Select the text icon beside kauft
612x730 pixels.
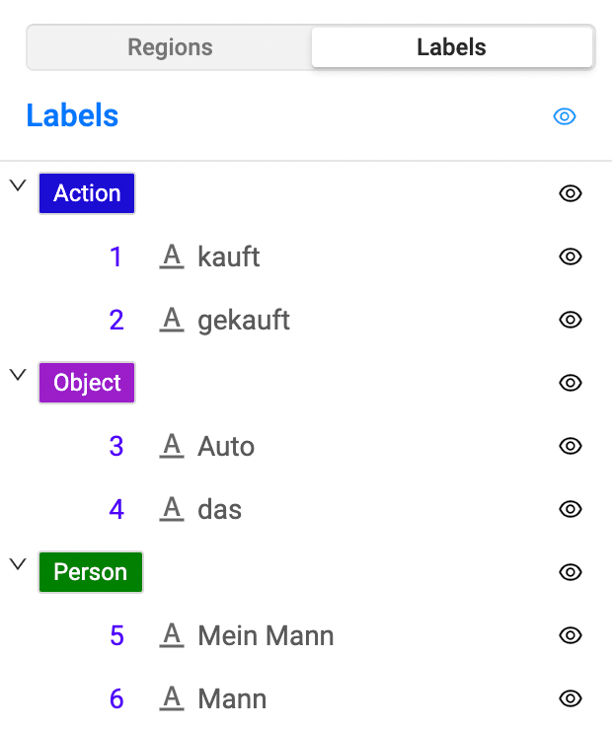(172, 257)
